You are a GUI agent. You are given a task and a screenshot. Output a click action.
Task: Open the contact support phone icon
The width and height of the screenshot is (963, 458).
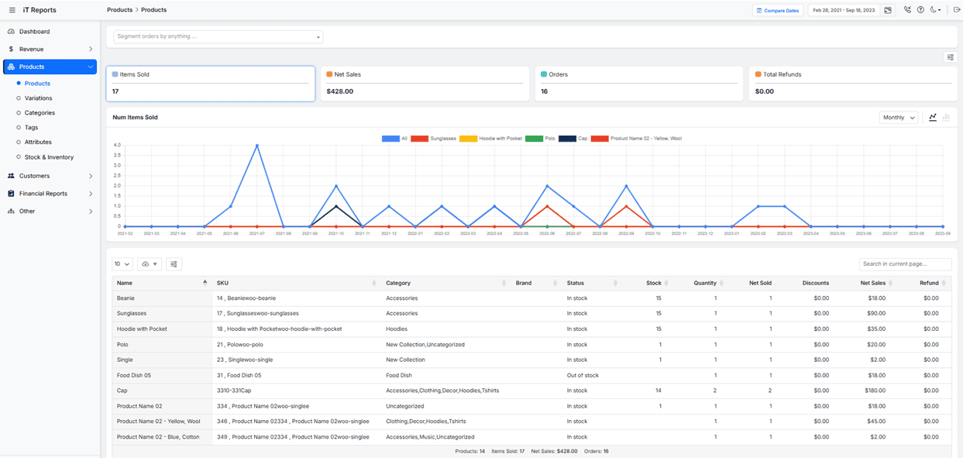point(907,9)
